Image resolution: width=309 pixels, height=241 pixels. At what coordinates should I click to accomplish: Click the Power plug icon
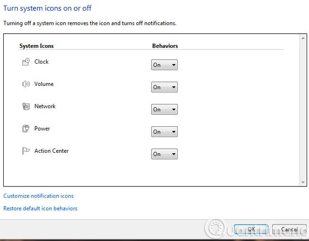point(26,129)
